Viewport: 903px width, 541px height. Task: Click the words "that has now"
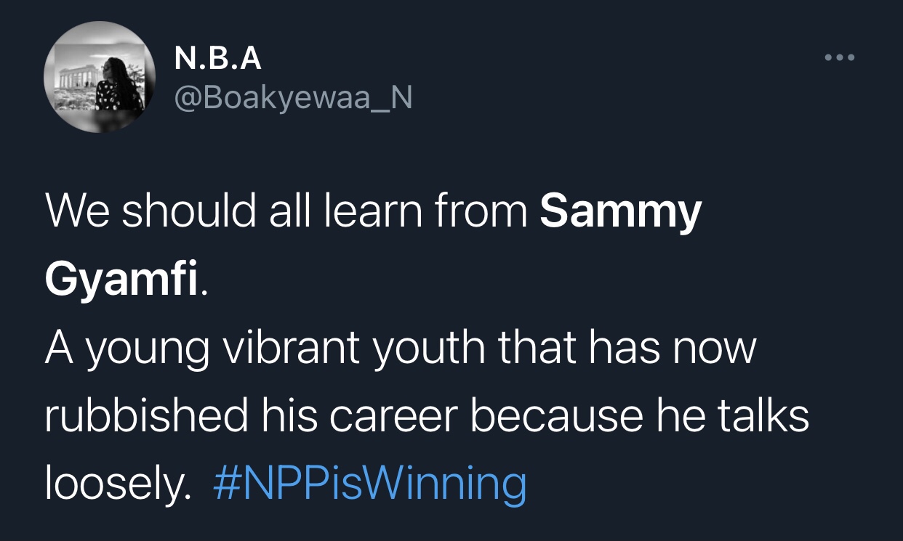[x=626, y=348]
